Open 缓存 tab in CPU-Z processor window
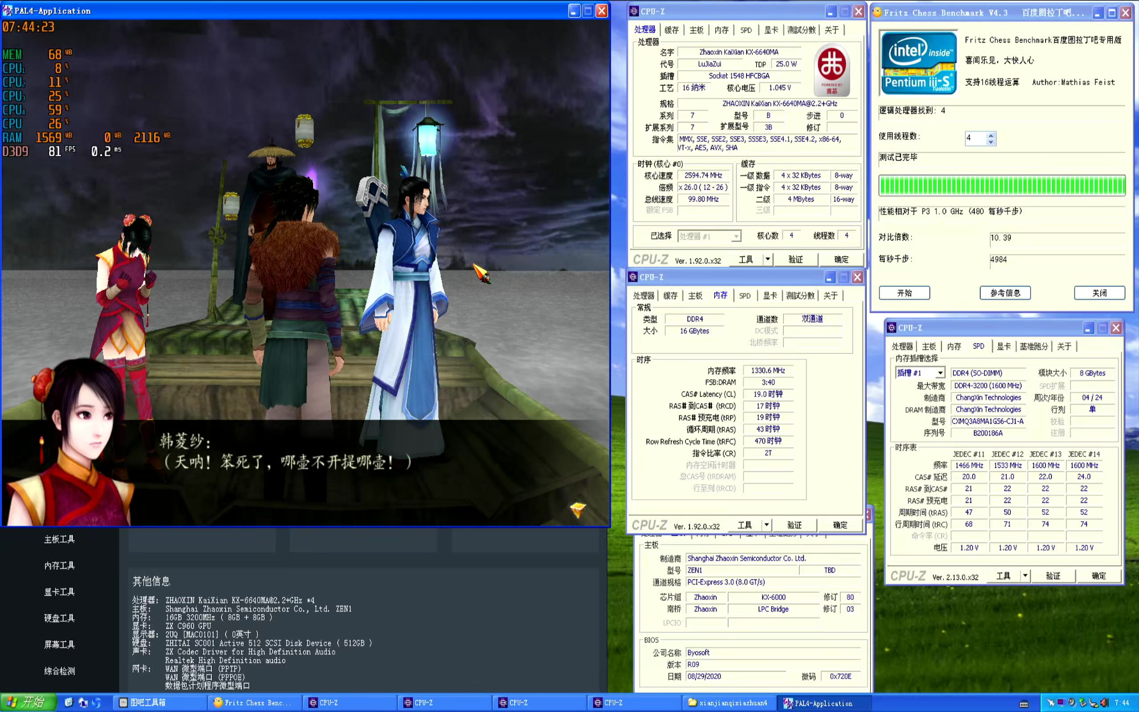Image resolution: width=1139 pixels, height=712 pixels. point(671,30)
